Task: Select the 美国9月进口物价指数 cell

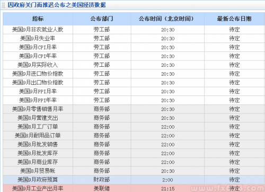Action: coord(38,74)
